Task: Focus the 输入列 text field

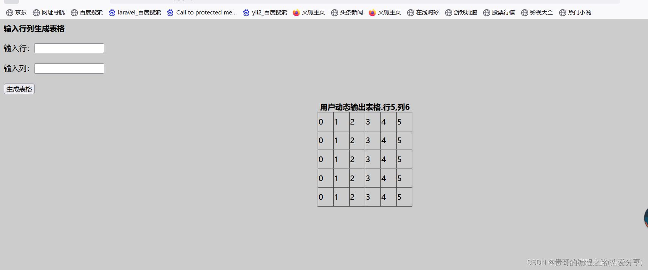Action: click(69, 68)
